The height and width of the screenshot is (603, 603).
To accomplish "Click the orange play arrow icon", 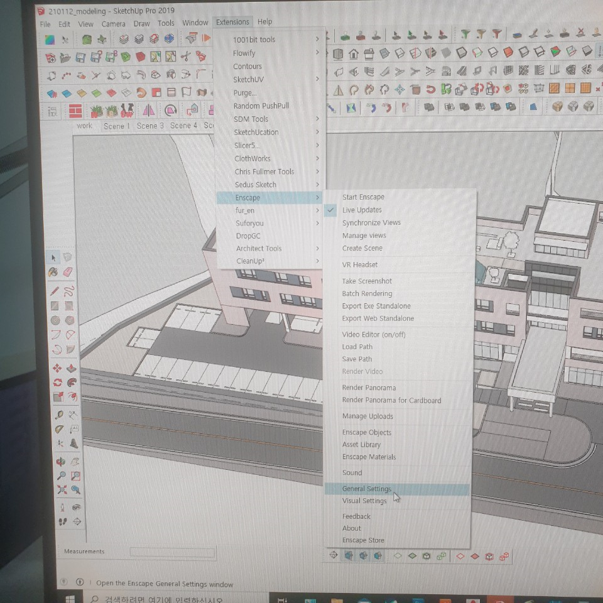I will 206,38.
